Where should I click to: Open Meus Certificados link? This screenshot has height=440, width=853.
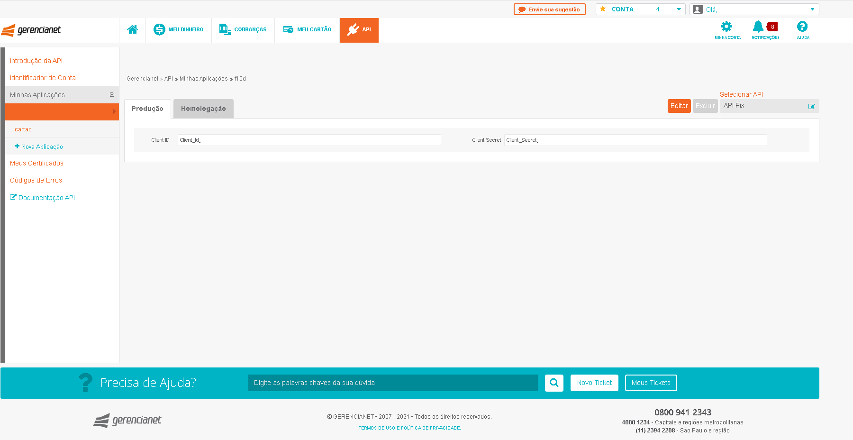coord(36,163)
